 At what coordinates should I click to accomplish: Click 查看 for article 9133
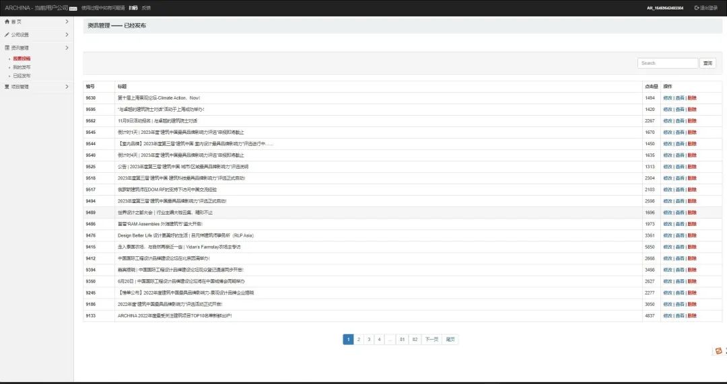click(680, 315)
